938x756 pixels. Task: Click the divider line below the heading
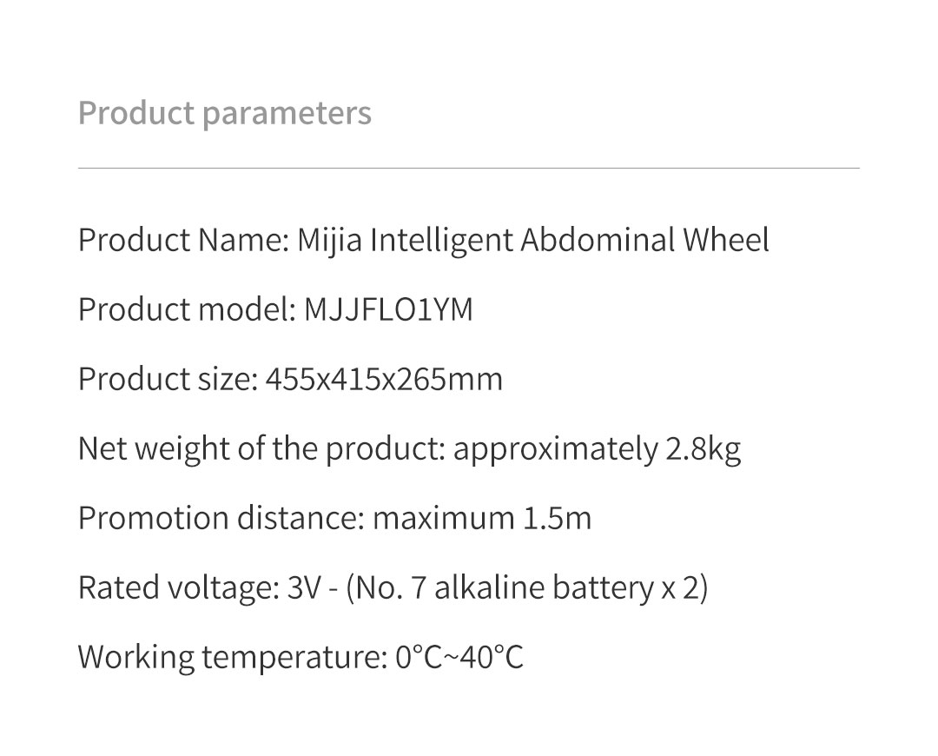click(x=469, y=168)
